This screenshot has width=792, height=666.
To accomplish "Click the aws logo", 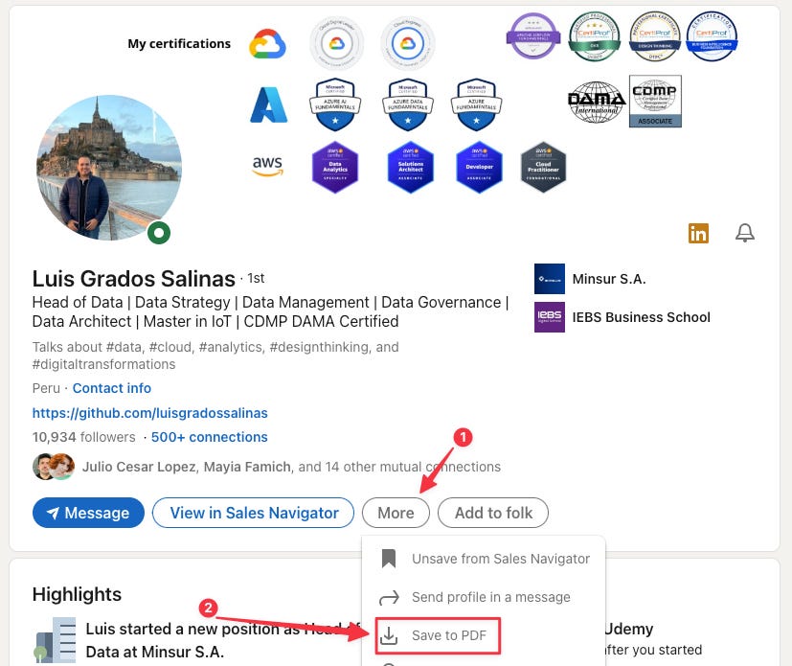I will pos(267,166).
